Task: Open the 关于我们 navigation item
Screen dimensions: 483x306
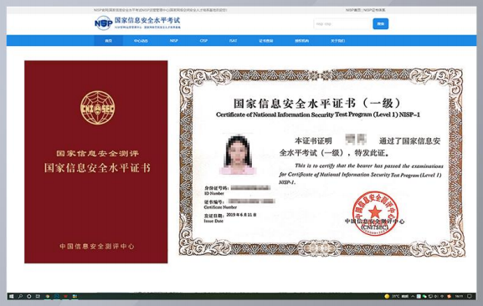Action: [x=337, y=41]
